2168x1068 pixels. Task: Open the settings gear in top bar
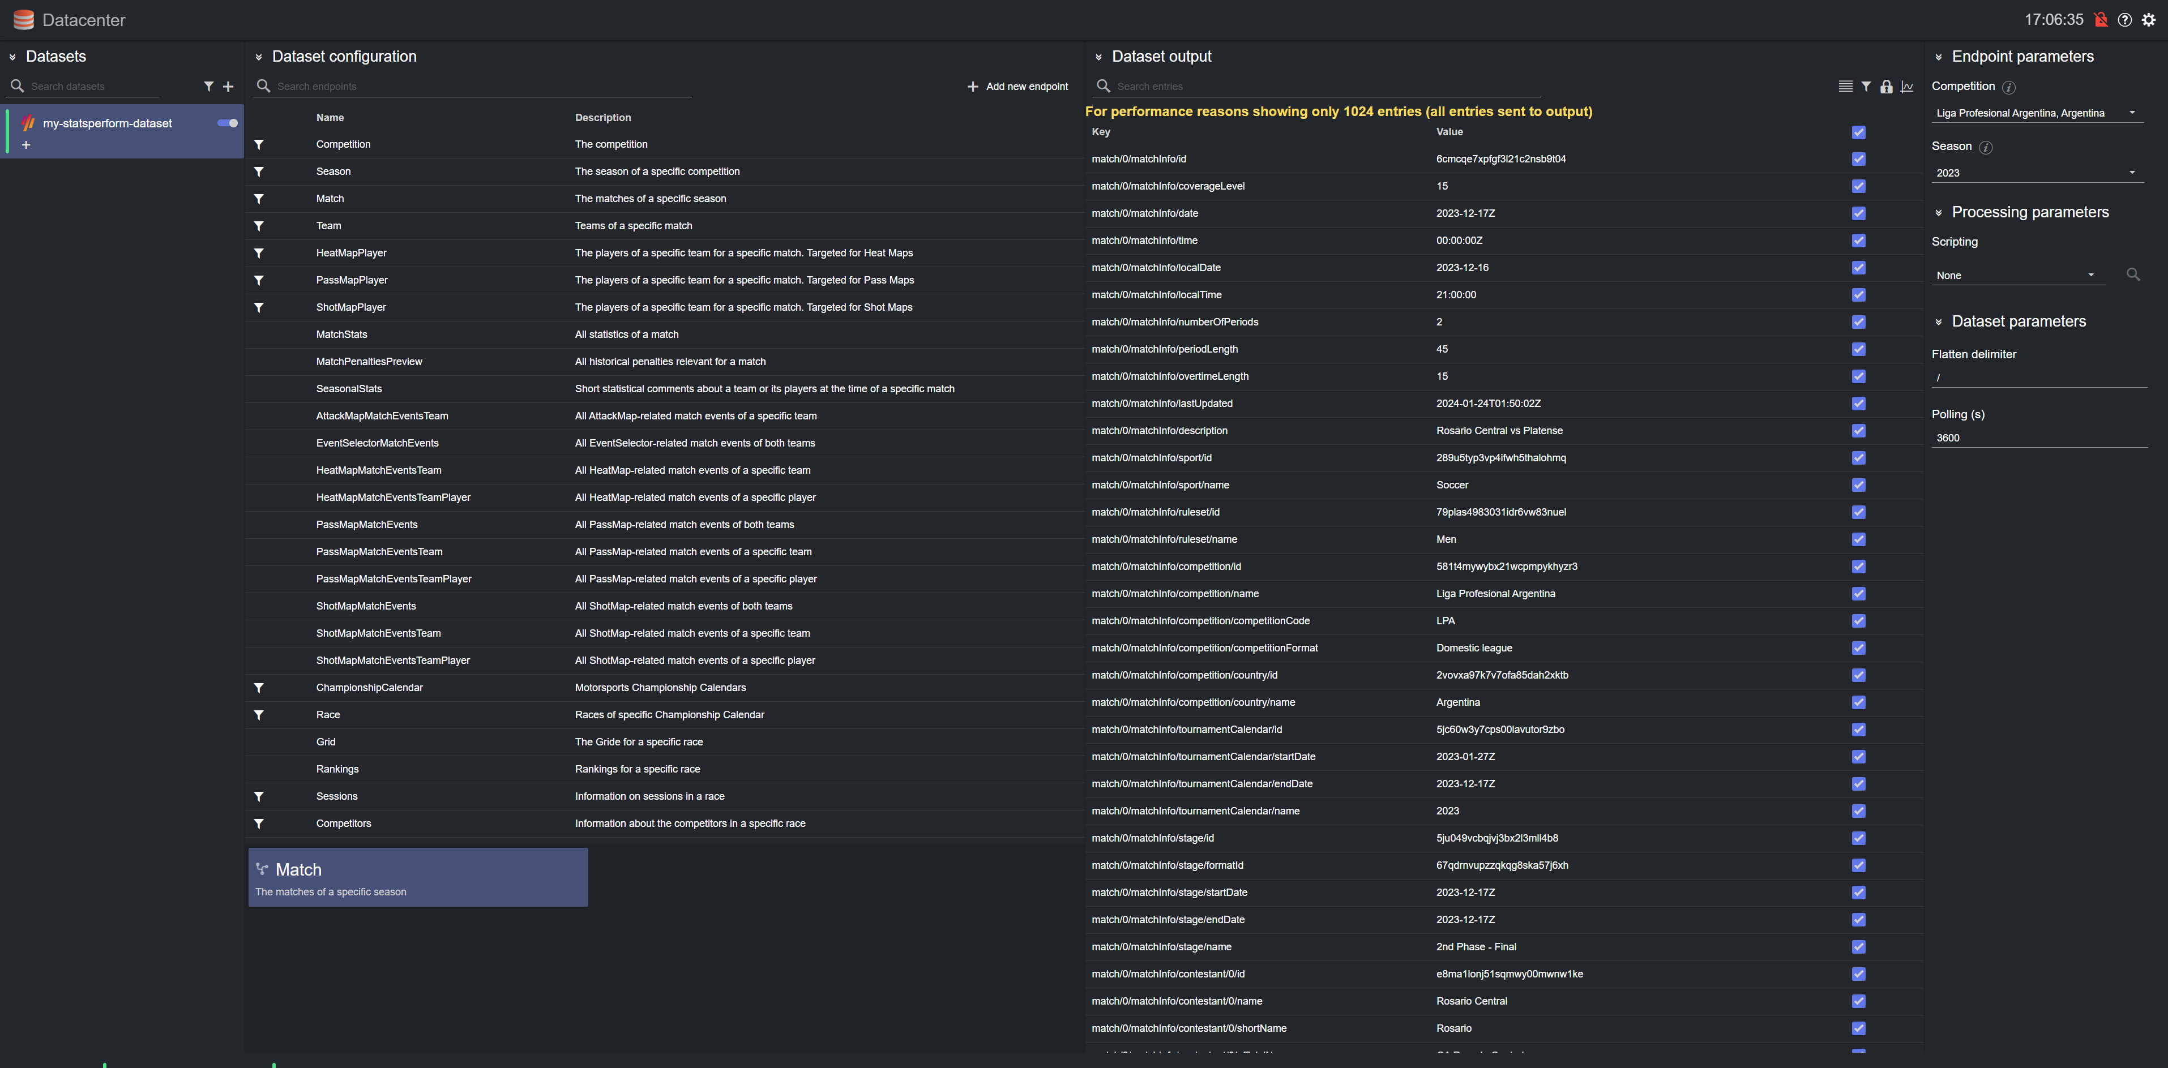(2149, 20)
